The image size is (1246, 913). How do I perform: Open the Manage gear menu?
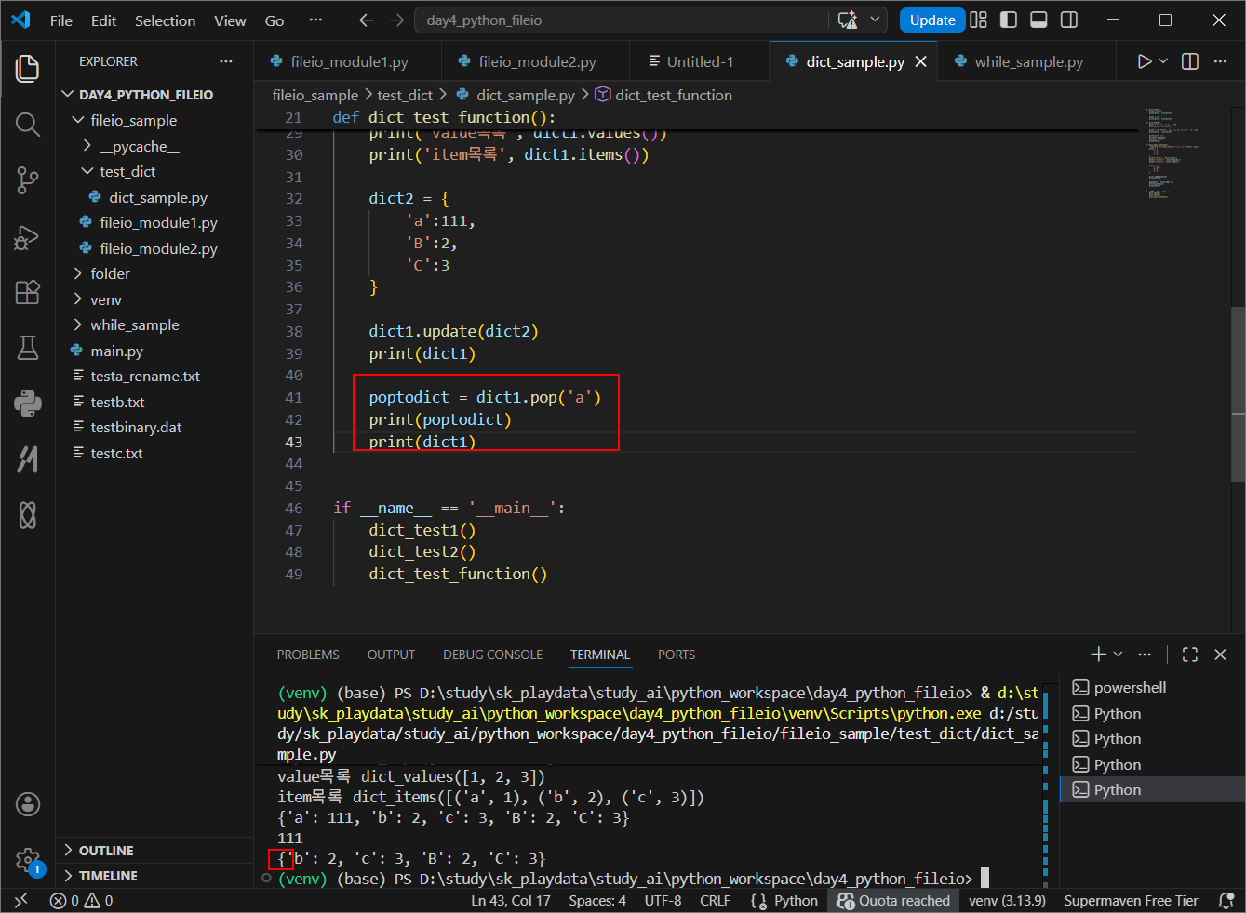28,860
